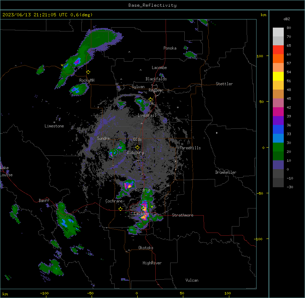This screenshot has height=298, width=305.
Task: Click the Sylvan label
Action: pyautogui.click(x=138, y=87)
